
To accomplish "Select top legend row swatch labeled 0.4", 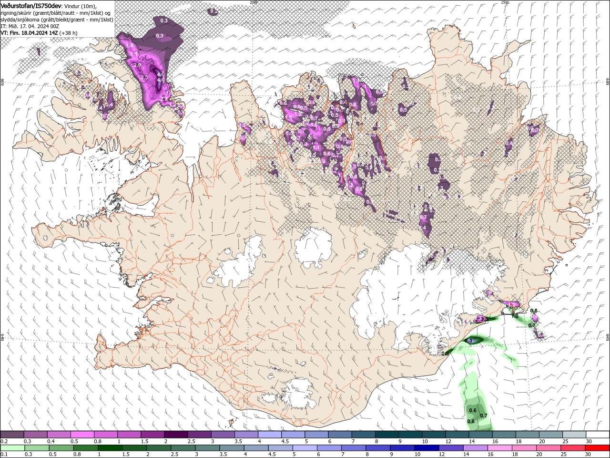I will click(x=59, y=435).
